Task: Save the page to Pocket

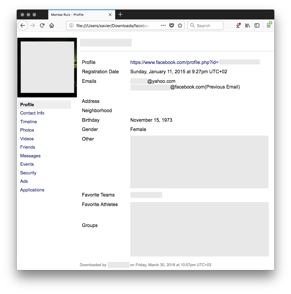Action: point(172,25)
